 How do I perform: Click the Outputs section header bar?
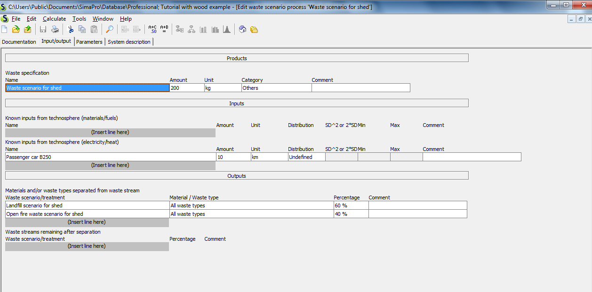click(237, 176)
